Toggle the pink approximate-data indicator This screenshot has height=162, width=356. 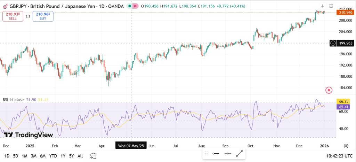(135, 6)
